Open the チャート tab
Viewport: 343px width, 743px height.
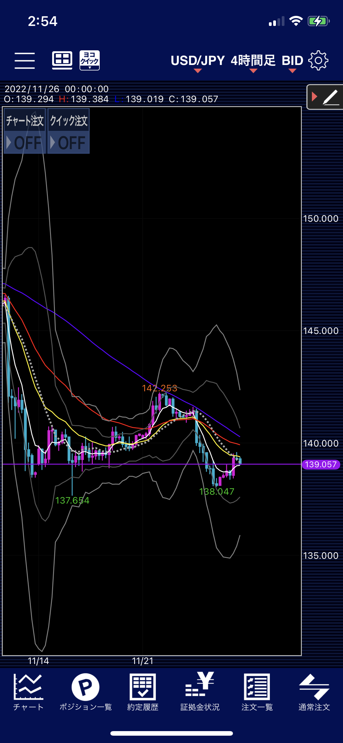(28, 692)
